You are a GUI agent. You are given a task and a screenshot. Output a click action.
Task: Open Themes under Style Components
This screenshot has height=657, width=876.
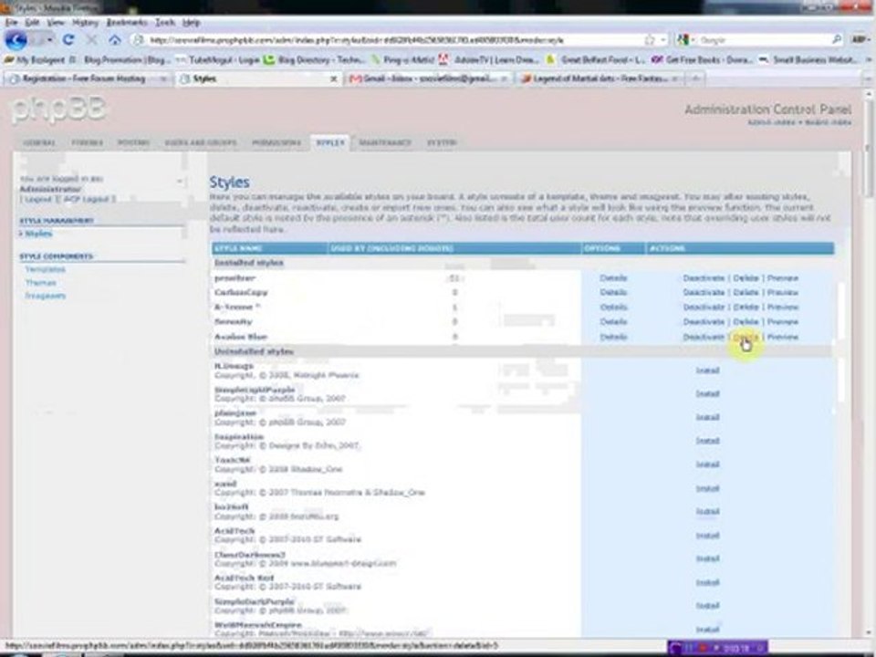[41, 283]
